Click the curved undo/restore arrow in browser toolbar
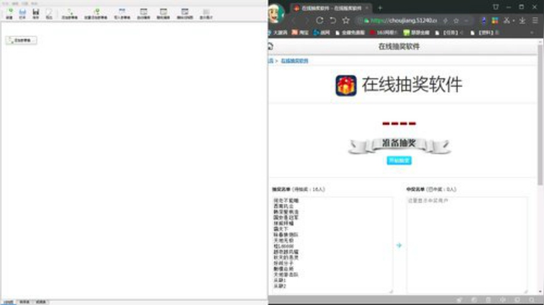The image size is (544, 305). pos(332,20)
